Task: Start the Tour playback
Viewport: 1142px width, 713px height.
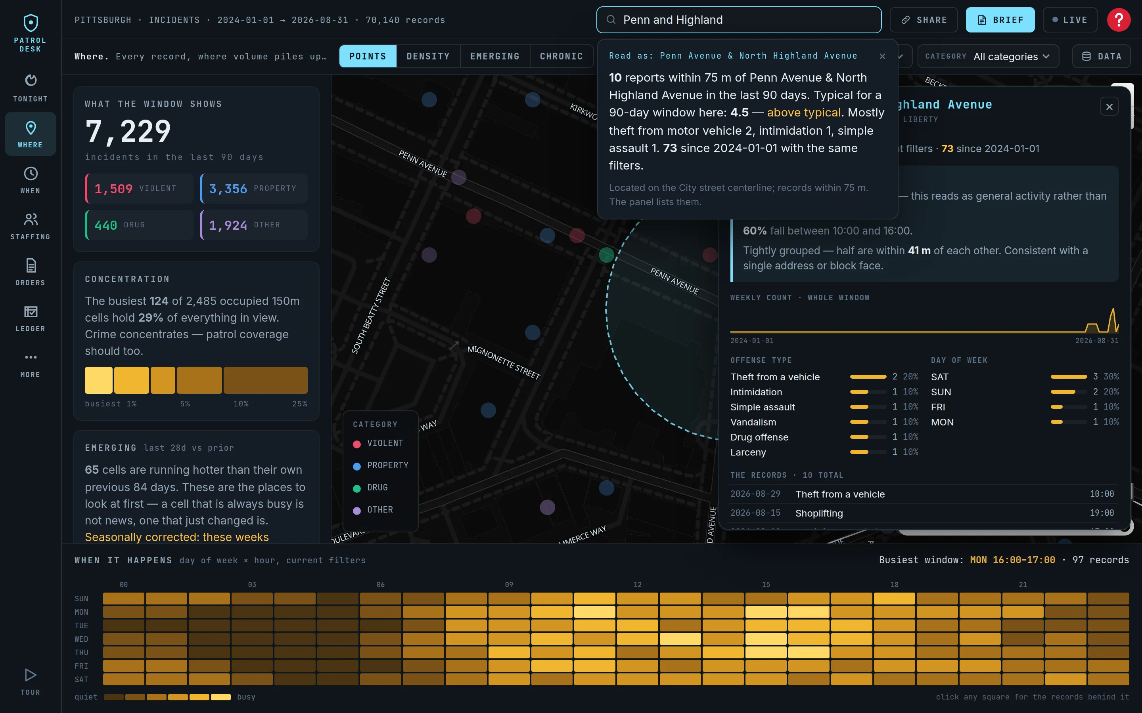Action: tap(30, 681)
